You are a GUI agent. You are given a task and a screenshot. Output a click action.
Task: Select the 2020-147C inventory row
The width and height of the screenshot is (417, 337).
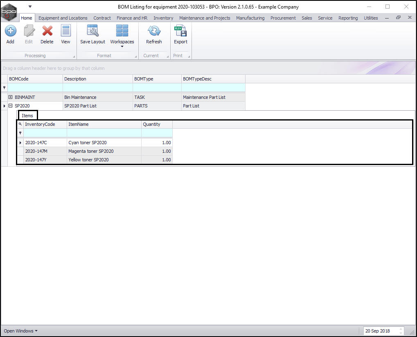pyautogui.click(x=95, y=143)
